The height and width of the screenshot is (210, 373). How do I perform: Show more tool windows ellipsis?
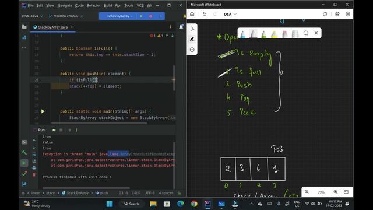[x=24, y=48]
